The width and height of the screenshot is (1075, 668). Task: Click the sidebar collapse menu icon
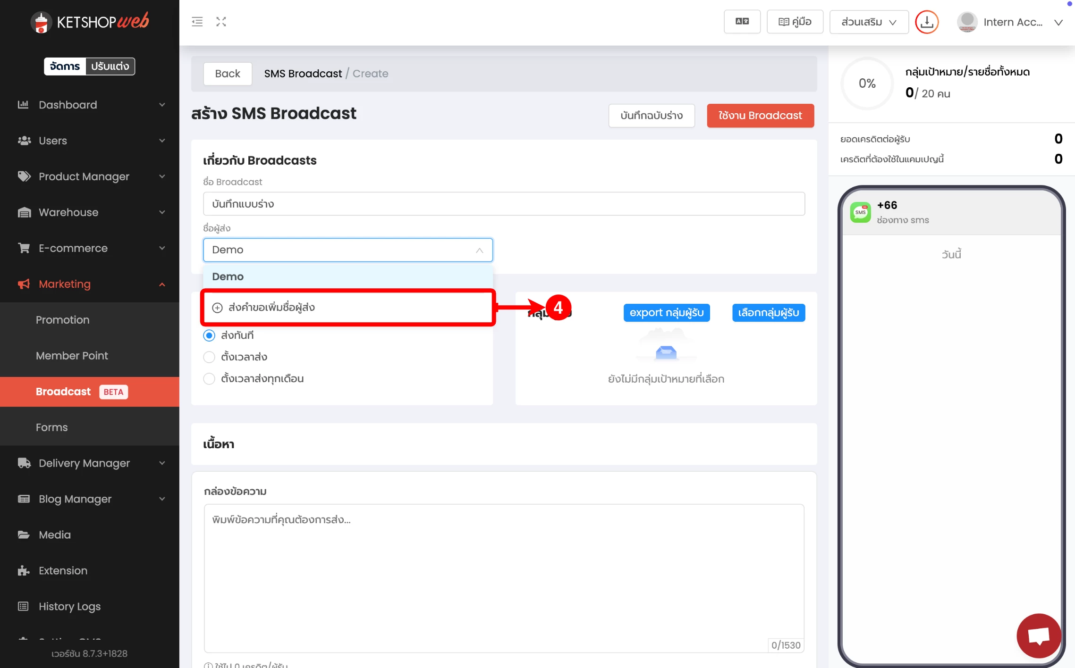pyautogui.click(x=197, y=22)
